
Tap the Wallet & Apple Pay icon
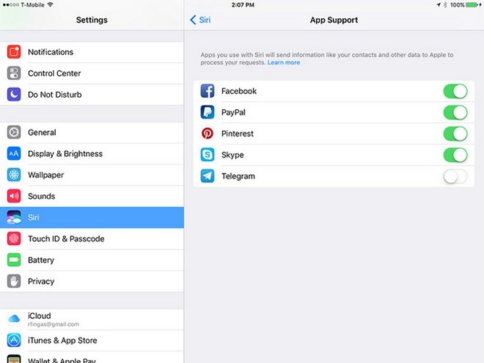14,359
